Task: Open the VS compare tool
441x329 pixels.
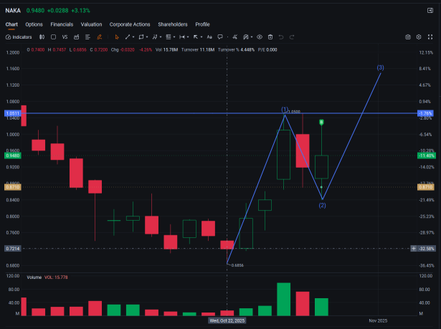Action: coord(65,37)
